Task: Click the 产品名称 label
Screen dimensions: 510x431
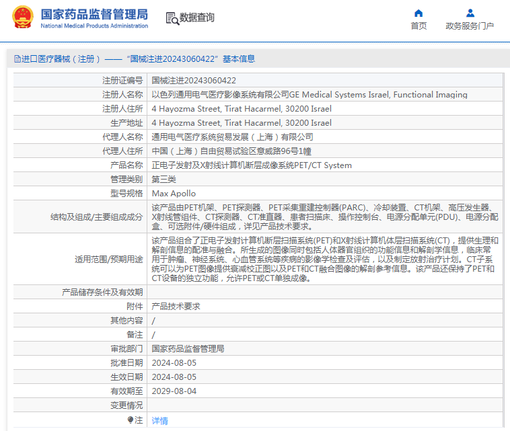Action: (126, 165)
